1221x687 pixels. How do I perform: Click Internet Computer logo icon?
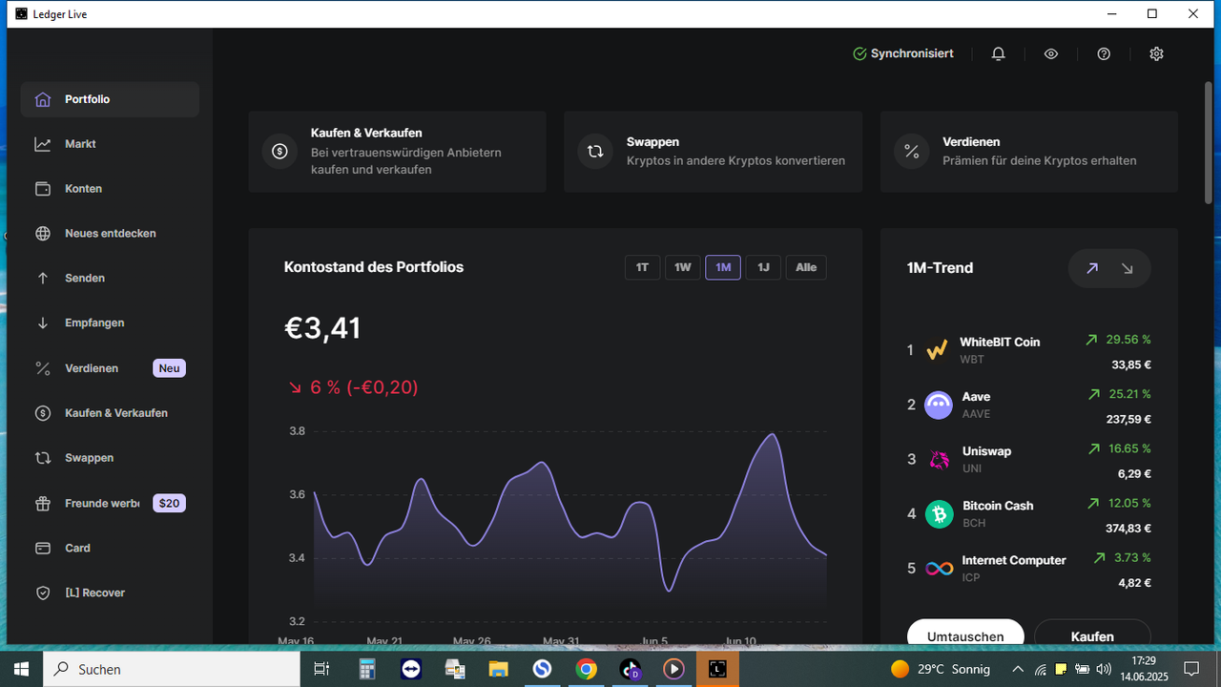939,569
